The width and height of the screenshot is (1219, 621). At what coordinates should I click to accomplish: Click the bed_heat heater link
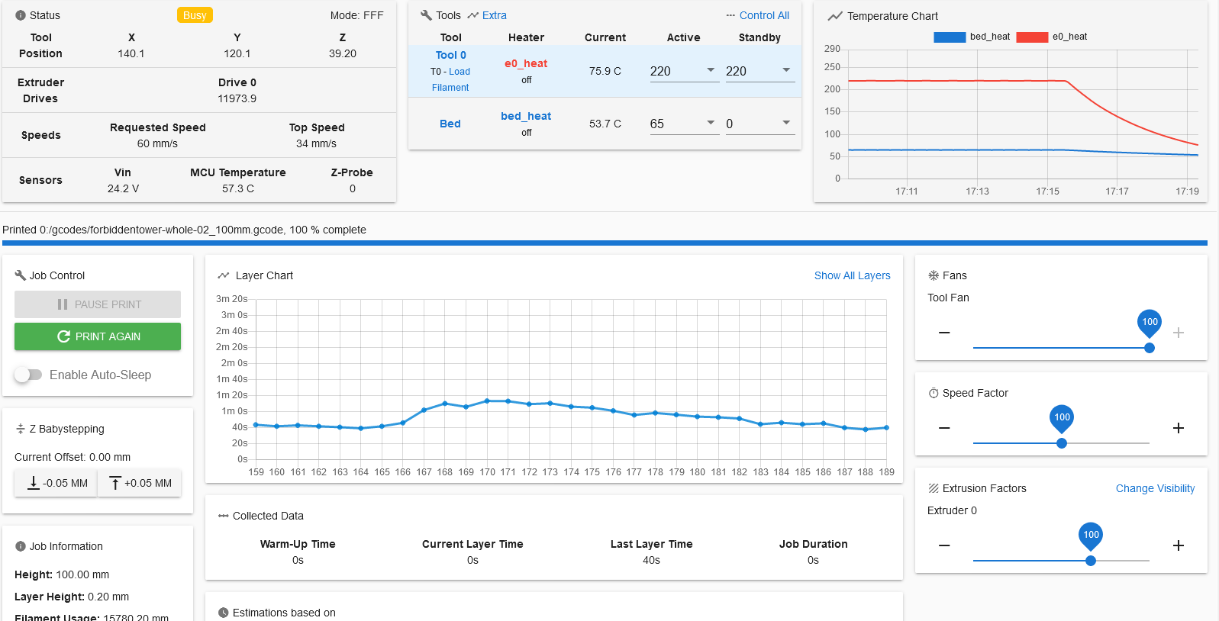[x=526, y=116]
